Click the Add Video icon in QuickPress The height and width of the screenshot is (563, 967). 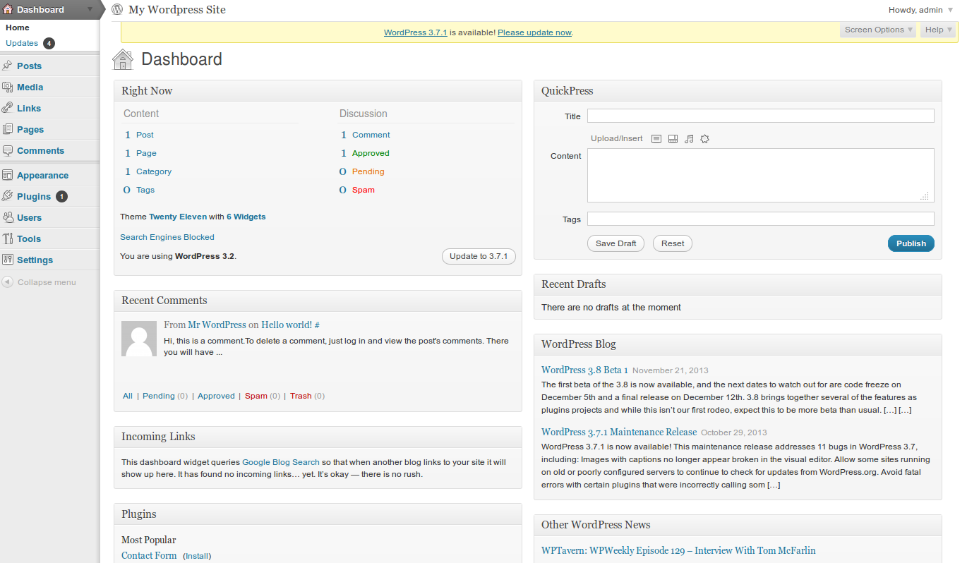pos(673,139)
